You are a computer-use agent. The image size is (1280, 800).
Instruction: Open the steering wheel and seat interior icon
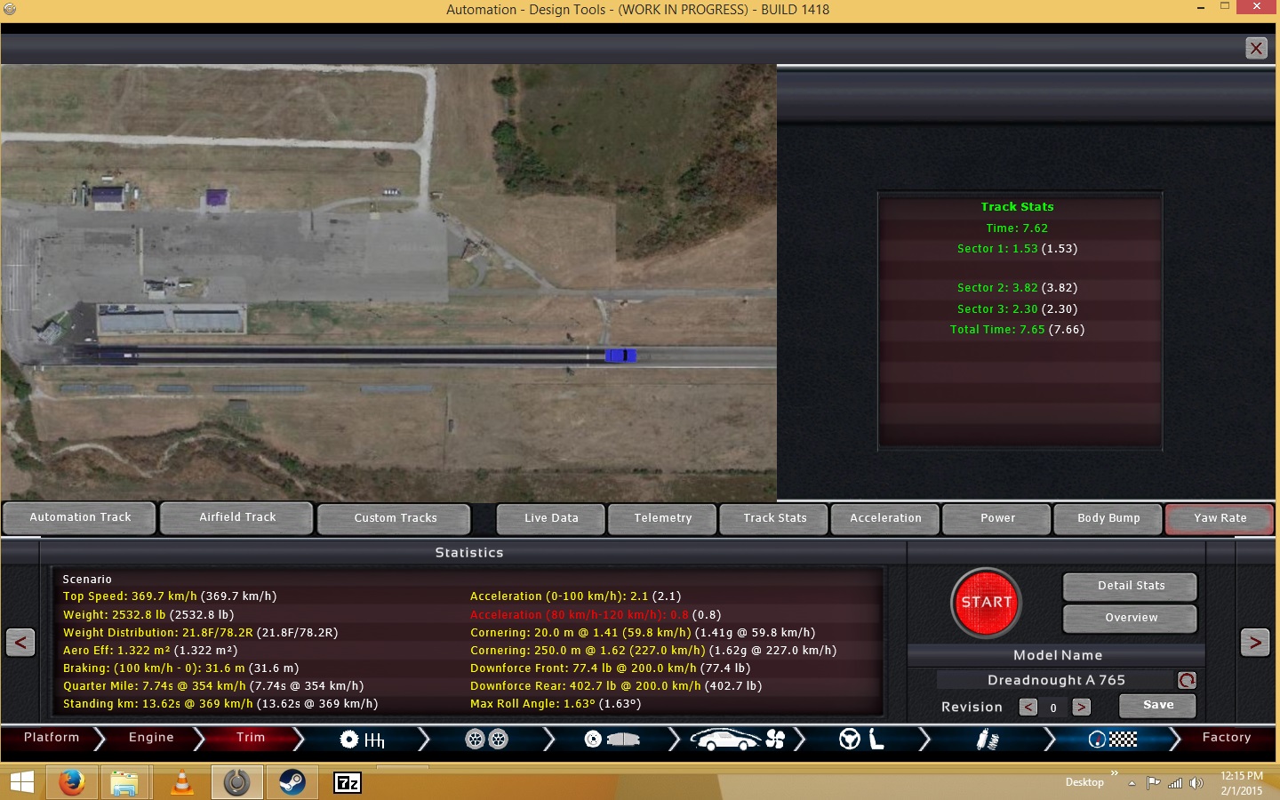pos(861,740)
